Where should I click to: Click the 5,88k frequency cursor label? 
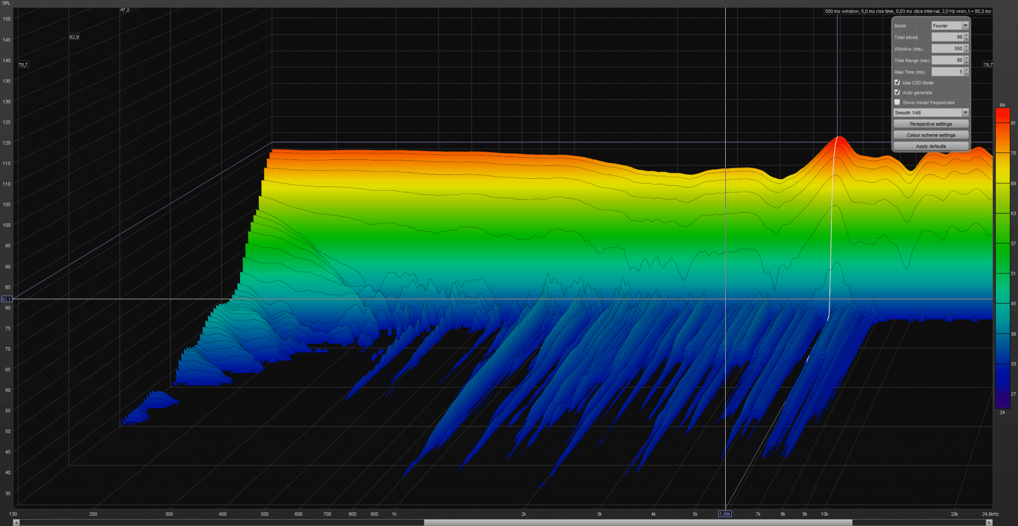[x=725, y=514]
